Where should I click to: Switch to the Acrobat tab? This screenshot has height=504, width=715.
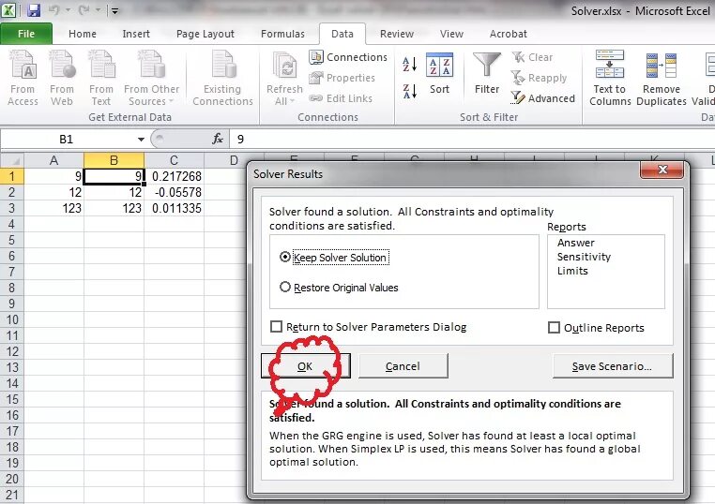[508, 34]
